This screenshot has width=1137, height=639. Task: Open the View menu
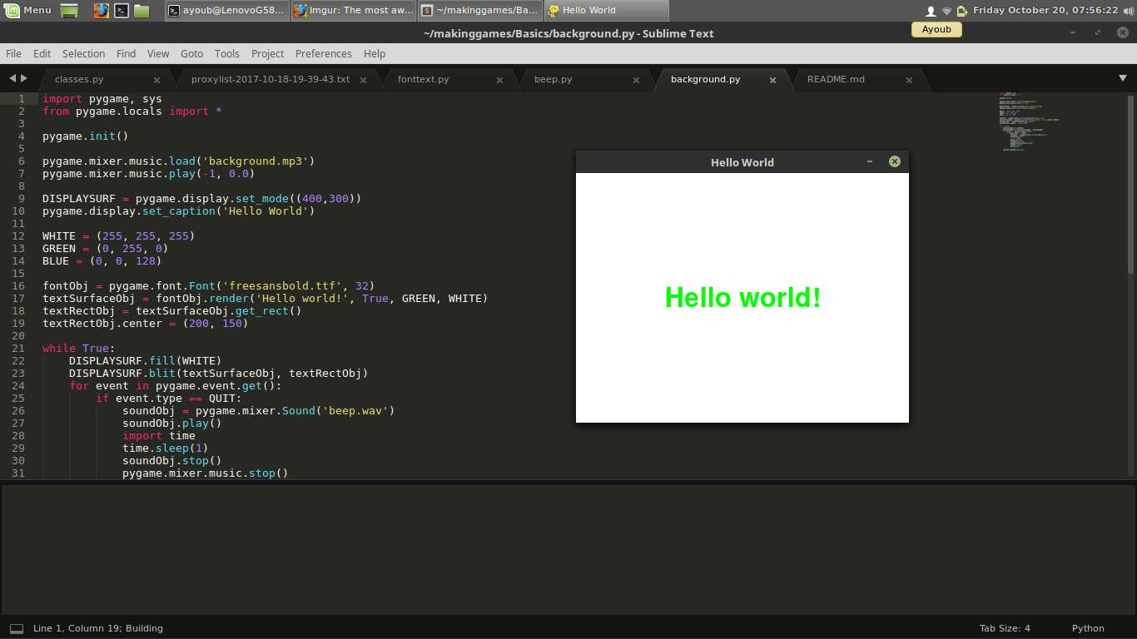(x=158, y=53)
